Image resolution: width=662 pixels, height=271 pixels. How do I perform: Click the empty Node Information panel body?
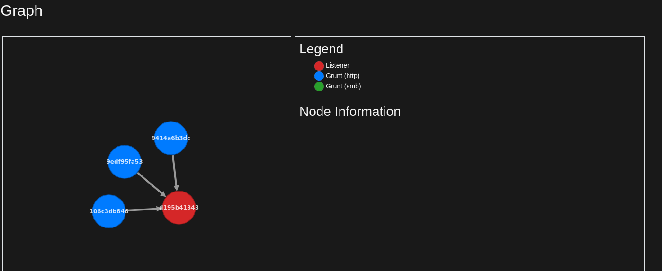click(469, 199)
